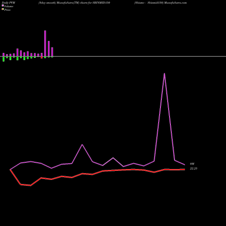Click the small red price bar
The height and width of the screenshot is (226, 226).
pyautogui.click(x=42, y=57)
